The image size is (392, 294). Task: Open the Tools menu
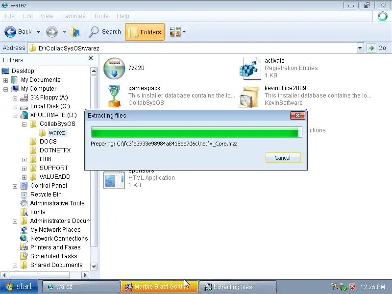pyautogui.click(x=101, y=16)
